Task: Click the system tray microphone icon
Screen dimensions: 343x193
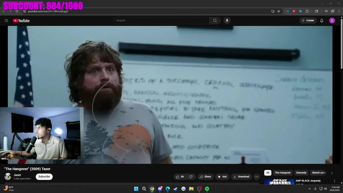Action: tap(315, 189)
